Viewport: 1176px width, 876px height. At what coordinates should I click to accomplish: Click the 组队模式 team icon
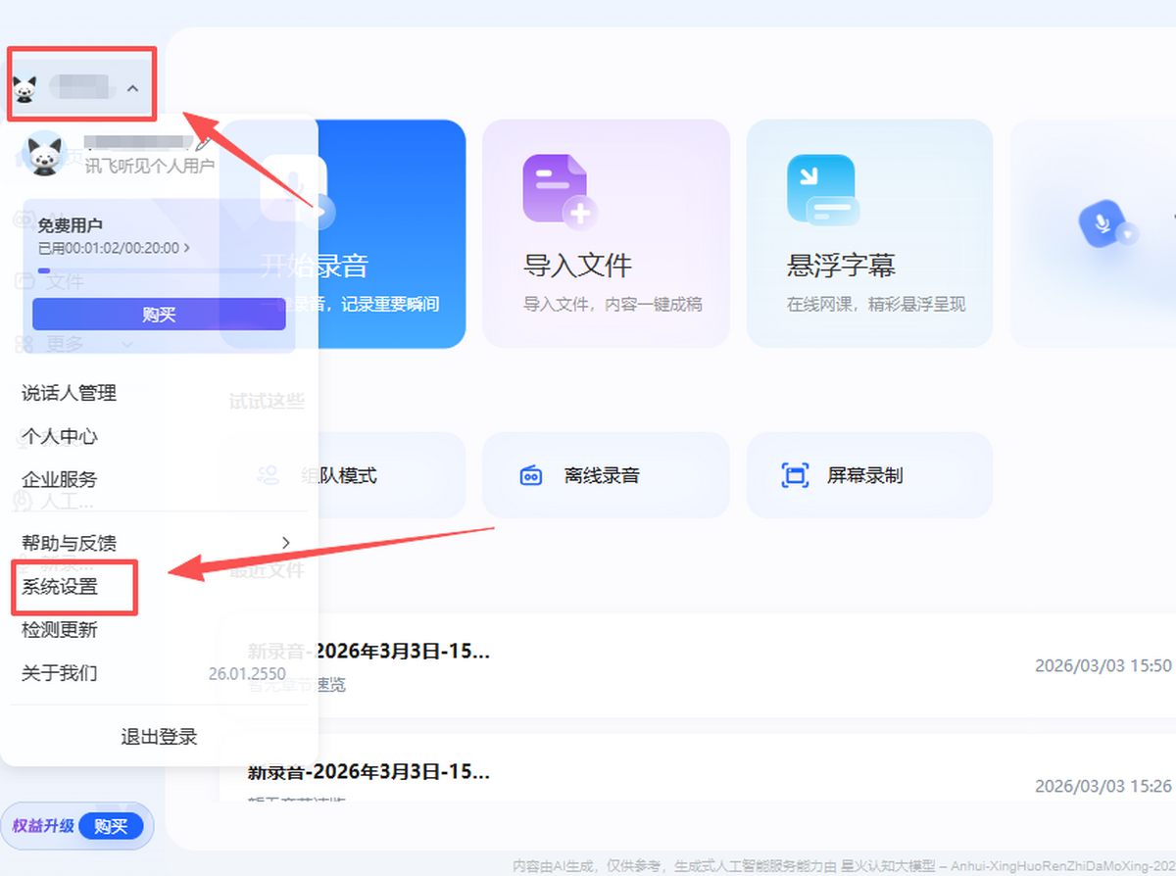pyautogui.click(x=268, y=476)
